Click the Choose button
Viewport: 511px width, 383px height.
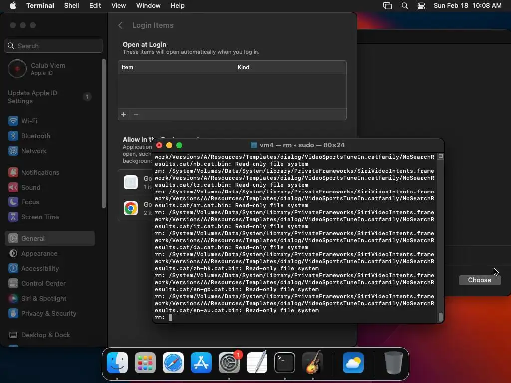click(x=480, y=280)
